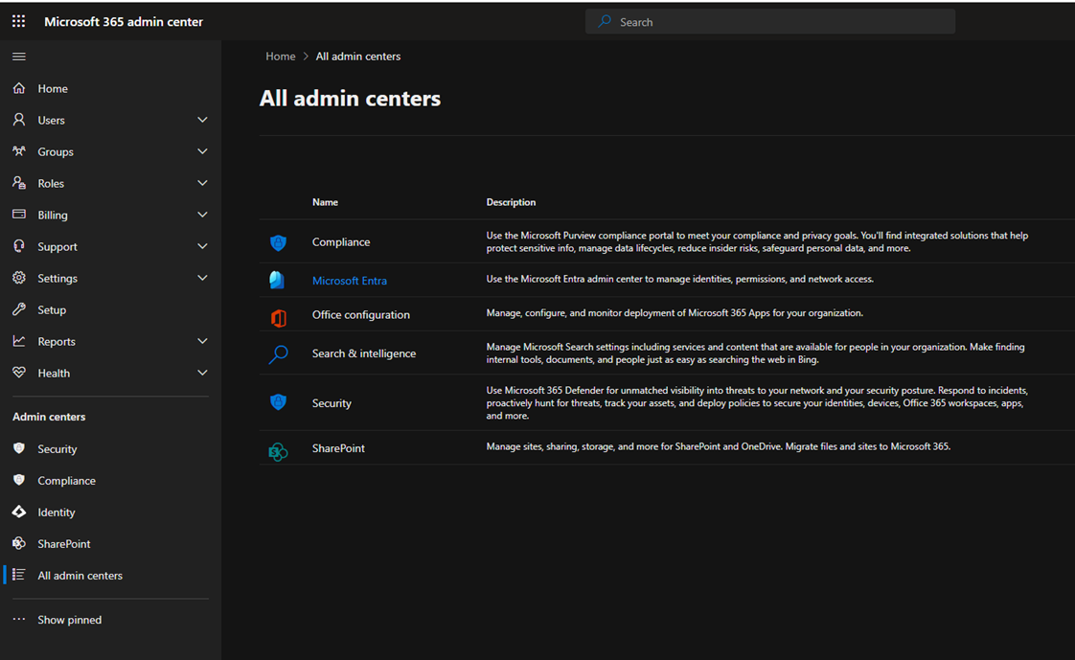Open the Office configuration link

(x=360, y=314)
